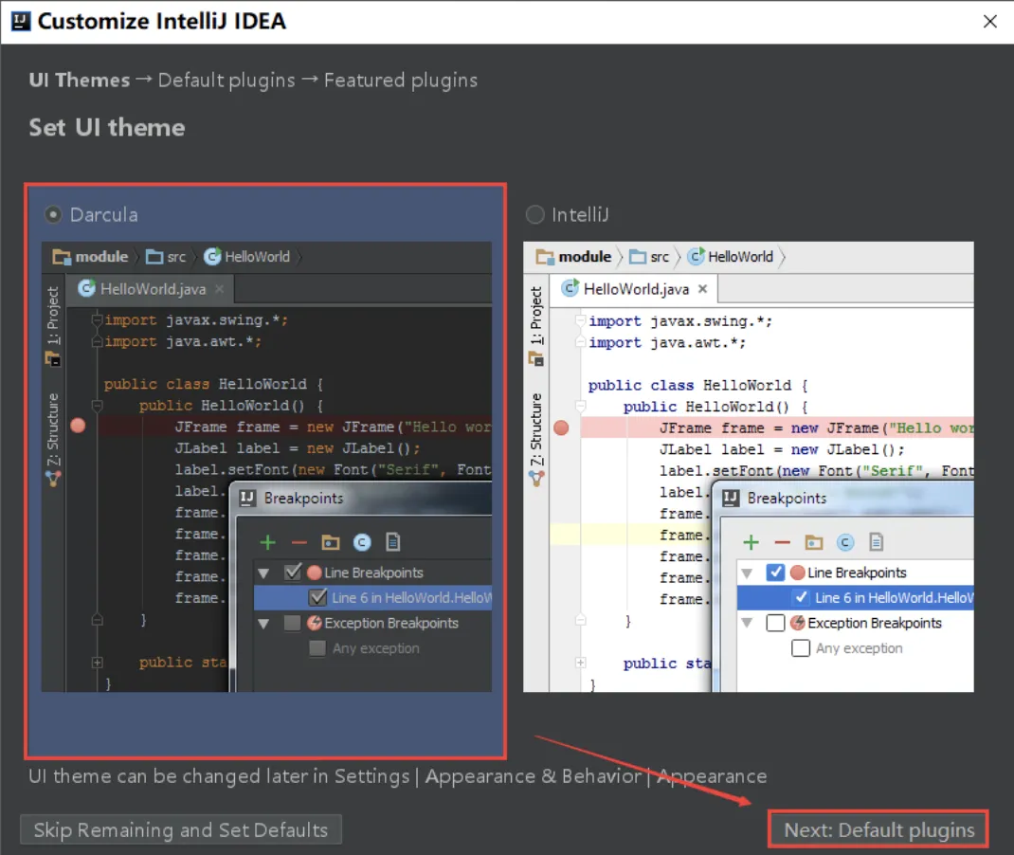Toggle Line Breakpoints checkbox in IntelliJ preview
The height and width of the screenshot is (855, 1014).
point(775,572)
